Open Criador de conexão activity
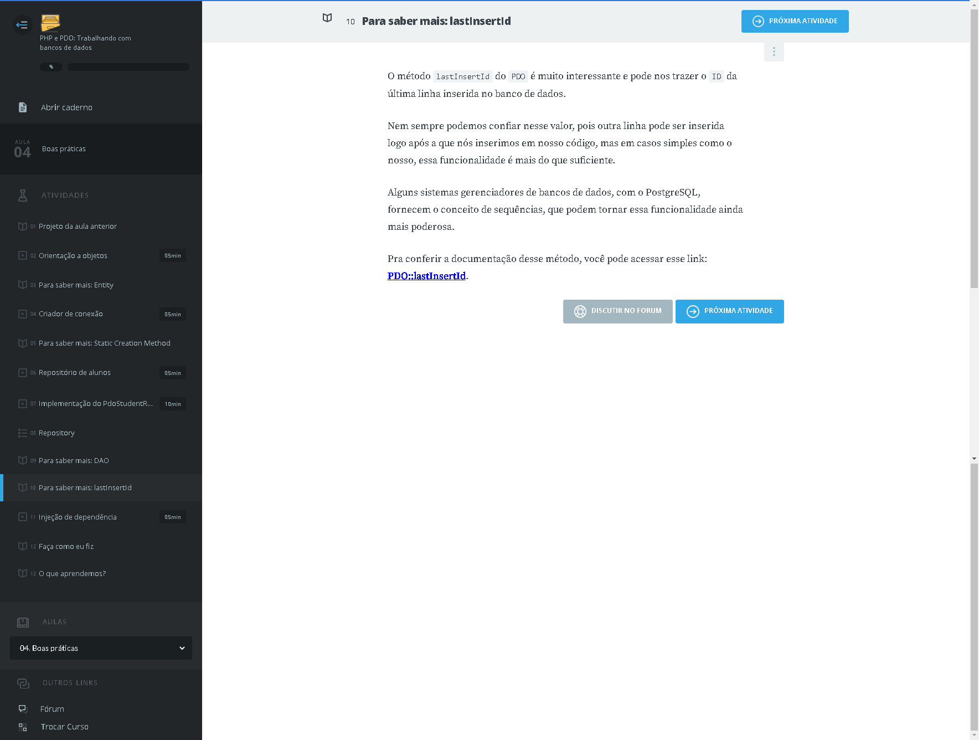Image resolution: width=979 pixels, height=740 pixels. tap(71, 314)
